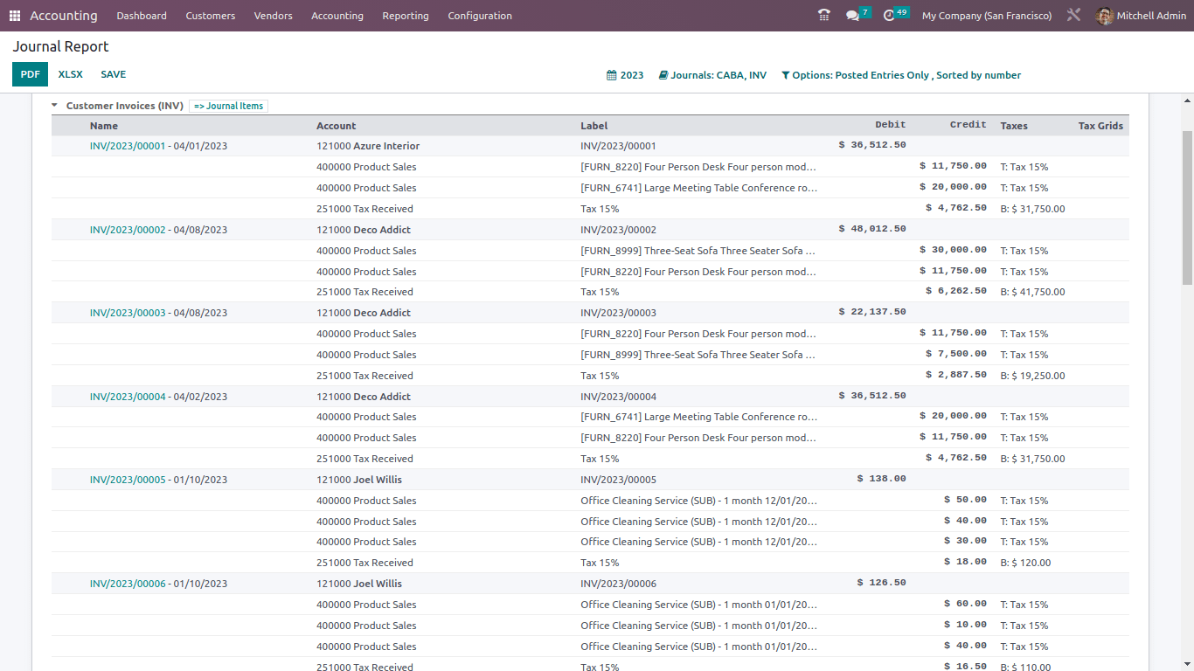Open the Options: Posted Entries Only filter
The image size is (1194, 671).
[901, 75]
